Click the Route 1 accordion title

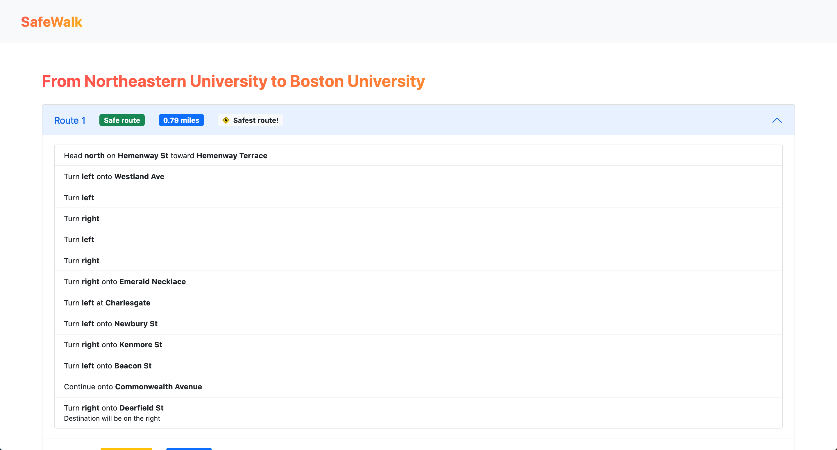pos(69,120)
